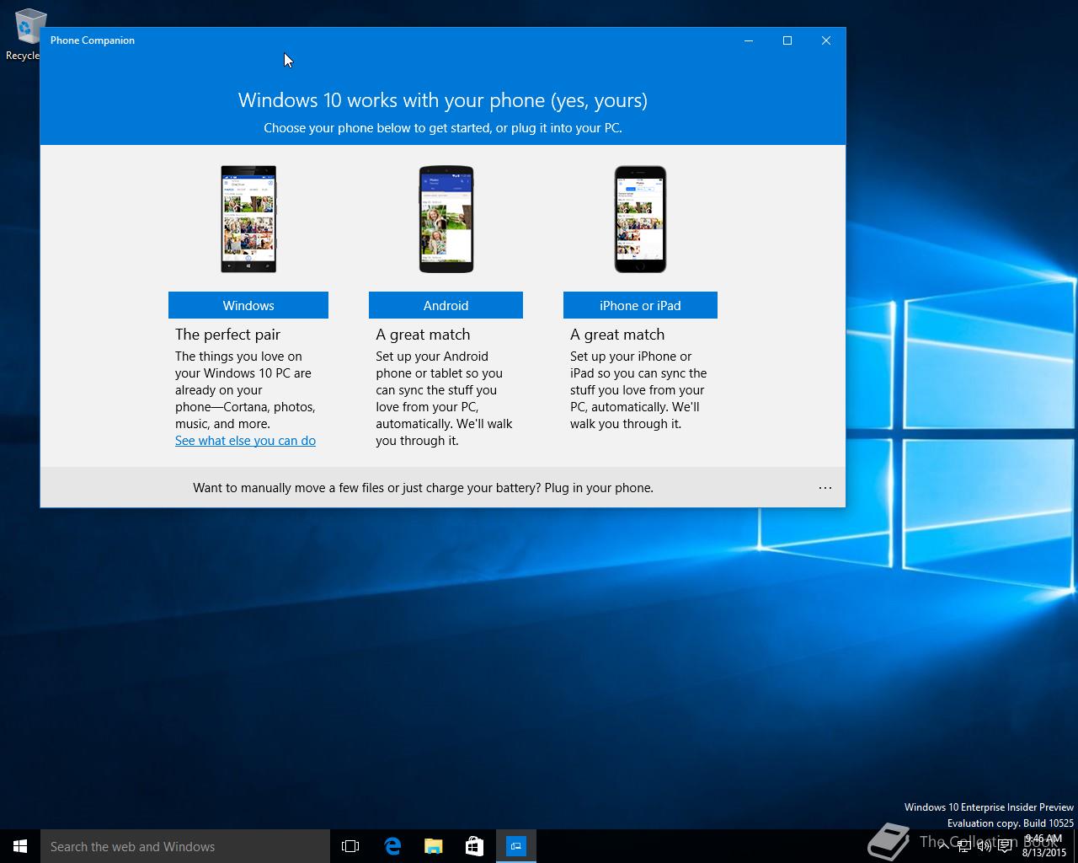Open the 'See what else you can do' link
This screenshot has width=1078, height=863.
pyautogui.click(x=245, y=441)
